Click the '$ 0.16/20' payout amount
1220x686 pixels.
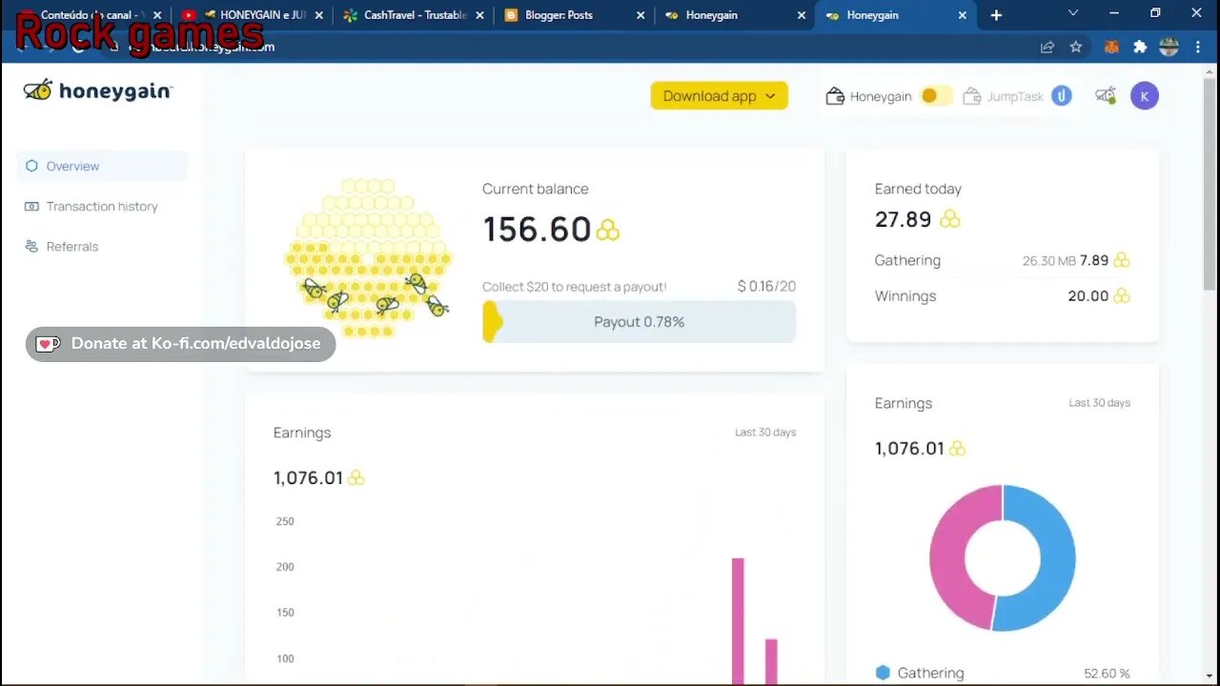point(766,286)
